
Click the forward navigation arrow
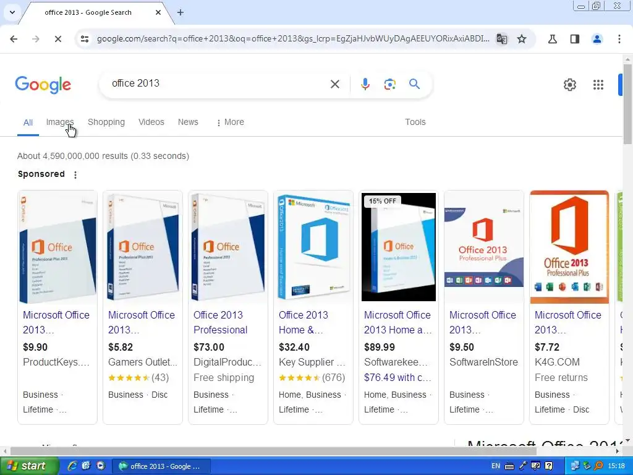point(36,39)
